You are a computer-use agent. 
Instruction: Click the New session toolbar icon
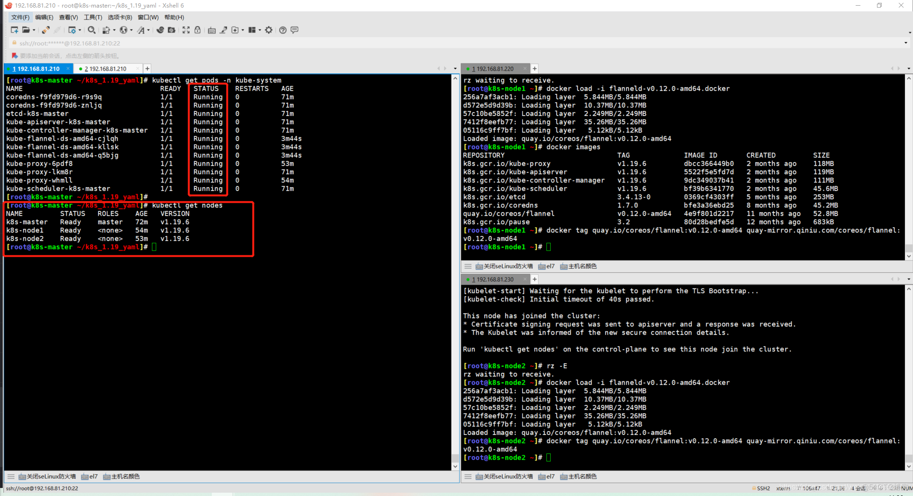(14, 30)
